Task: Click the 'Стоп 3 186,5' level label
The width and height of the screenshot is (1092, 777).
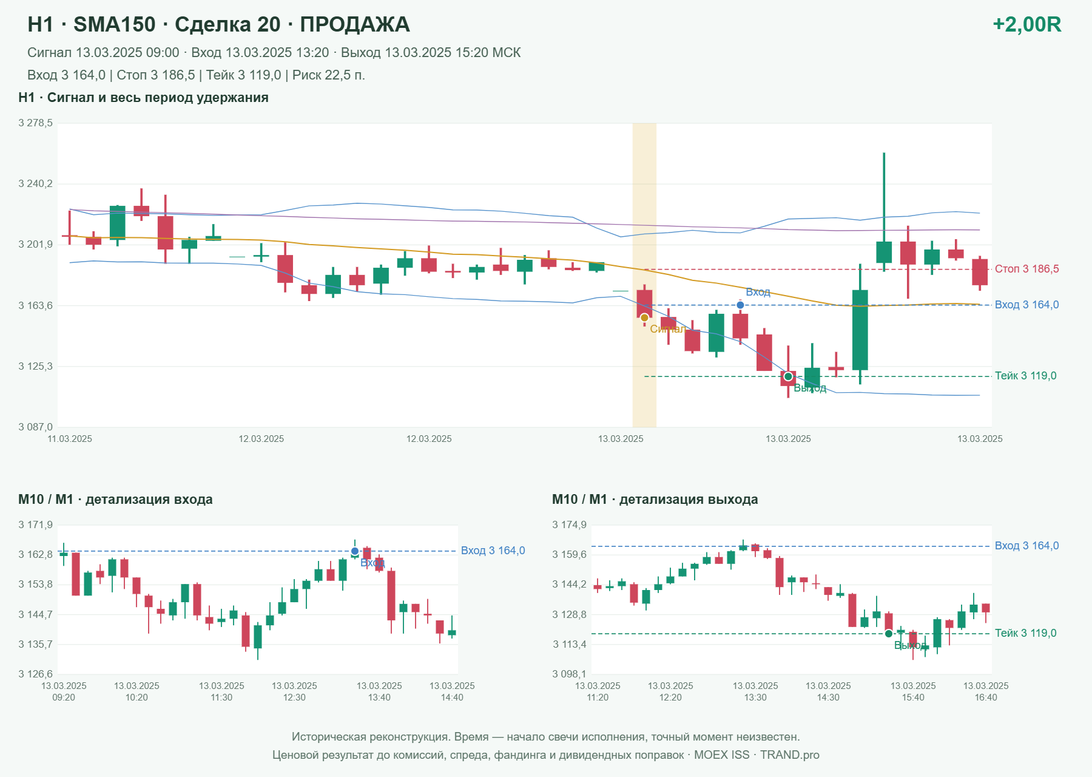Action: pyautogui.click(x=1026, y=269)
